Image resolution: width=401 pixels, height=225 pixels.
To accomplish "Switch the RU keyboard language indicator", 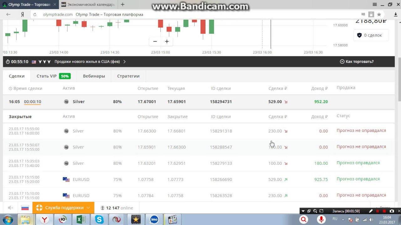I will point(335,219).
